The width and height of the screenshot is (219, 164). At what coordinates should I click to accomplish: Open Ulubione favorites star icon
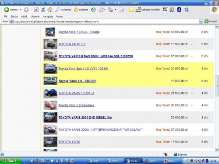76,10
